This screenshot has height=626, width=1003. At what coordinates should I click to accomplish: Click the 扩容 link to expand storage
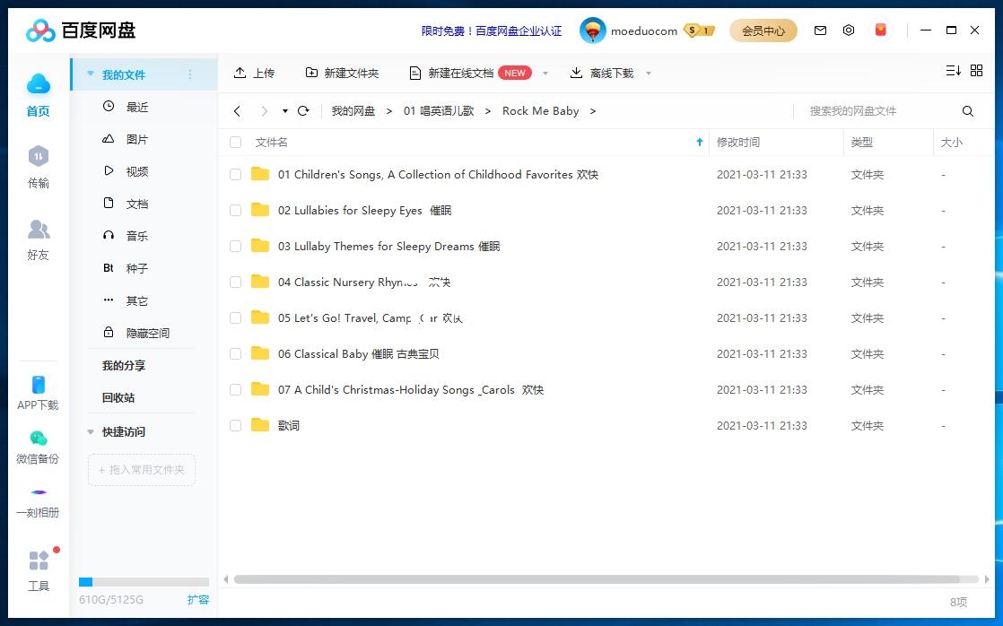197,599
